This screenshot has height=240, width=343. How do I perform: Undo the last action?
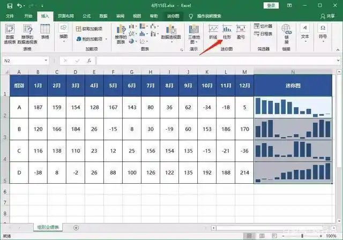coord(19,6)
